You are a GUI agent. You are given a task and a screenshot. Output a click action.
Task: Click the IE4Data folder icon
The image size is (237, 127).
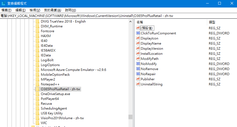tap(37, 46)
